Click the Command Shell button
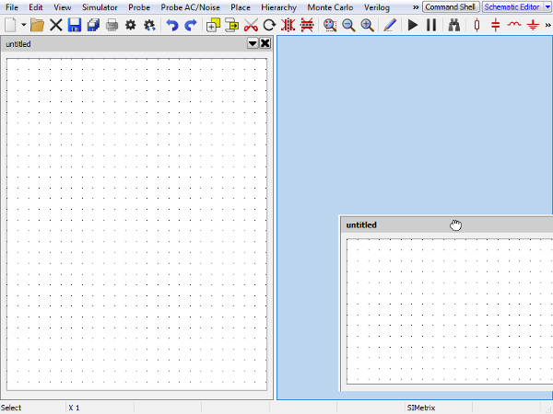 point(450,7)
